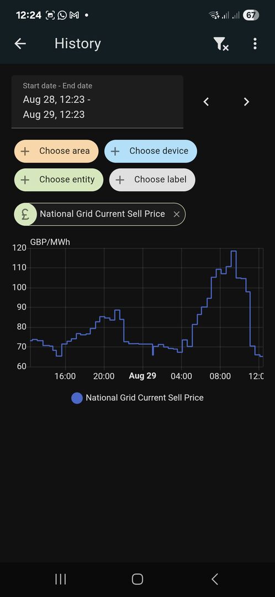Open the Choose label selector
The image size is (275, 597).
(152, 180)
